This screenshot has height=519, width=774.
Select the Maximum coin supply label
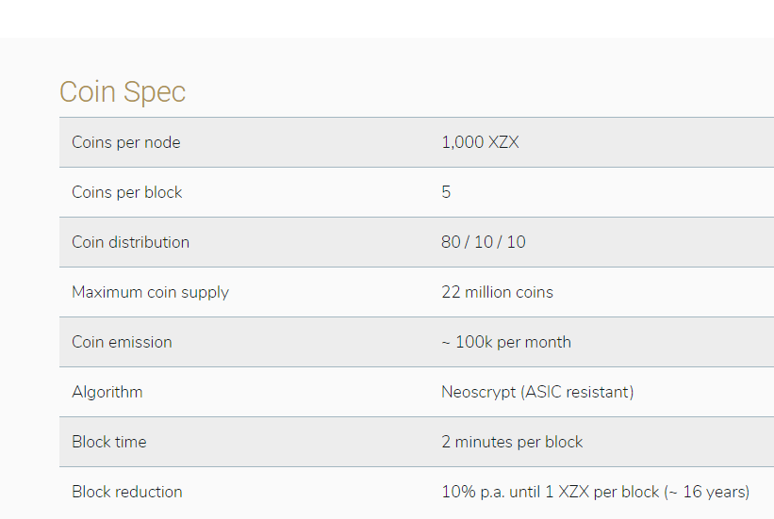coord(150,292)
